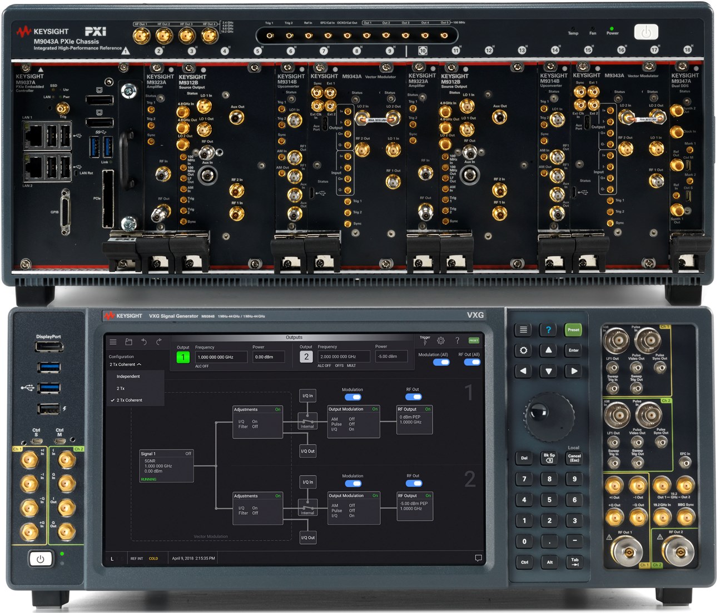Open the hamburger menu on the VXG touchscreen

(x=113, y=342)
